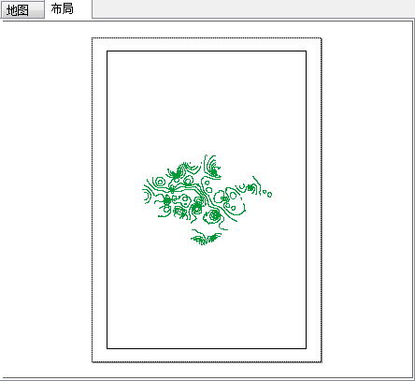Click empty canvas right of the page
Viewport: 415px width, 381px height.
point(367,199)
